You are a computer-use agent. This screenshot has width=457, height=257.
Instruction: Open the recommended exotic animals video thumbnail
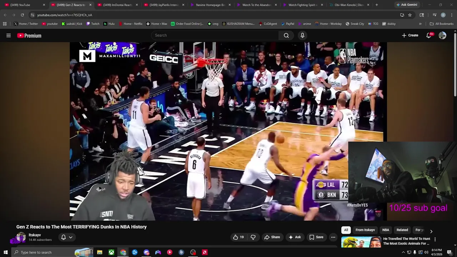(361, 242)
